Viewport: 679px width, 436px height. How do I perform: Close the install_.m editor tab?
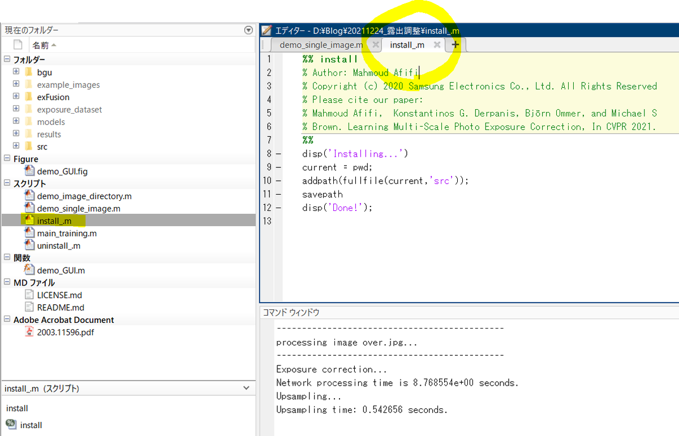pos(437,45)
